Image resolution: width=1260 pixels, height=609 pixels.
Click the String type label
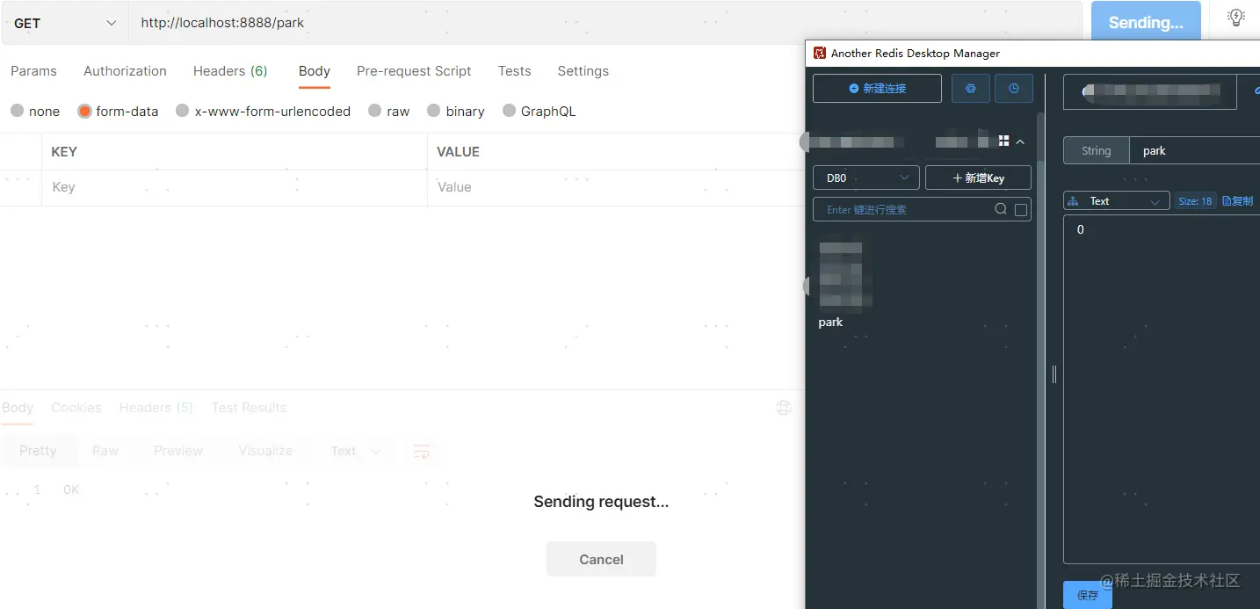coord(1096,151)
